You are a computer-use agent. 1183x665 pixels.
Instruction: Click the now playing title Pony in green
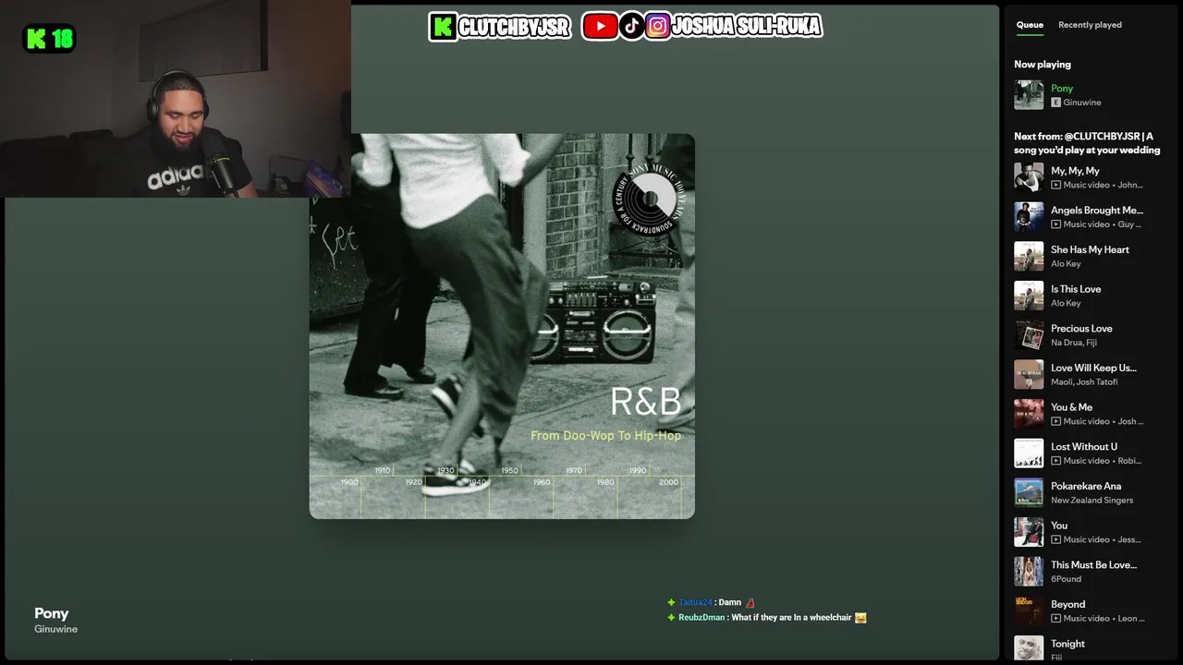click(1062, 89)
